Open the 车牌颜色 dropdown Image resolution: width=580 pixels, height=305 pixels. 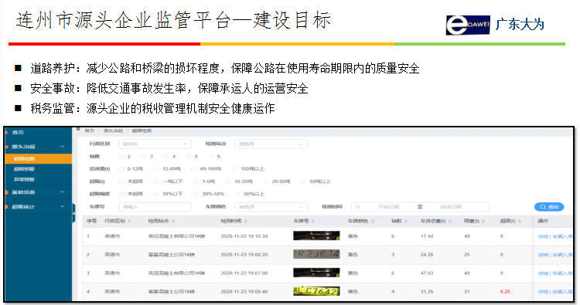271,207
